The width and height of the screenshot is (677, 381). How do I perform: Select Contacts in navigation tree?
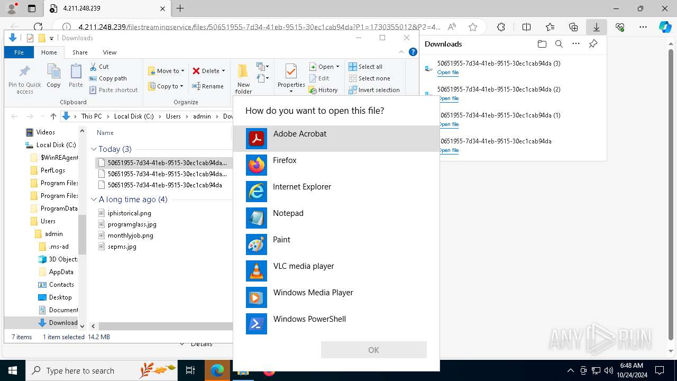pyautogui.click(x=61, y=285)
